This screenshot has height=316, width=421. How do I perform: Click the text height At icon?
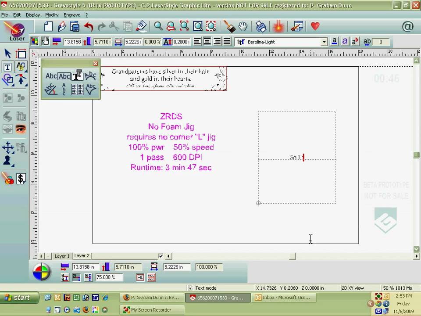point(167,42)
